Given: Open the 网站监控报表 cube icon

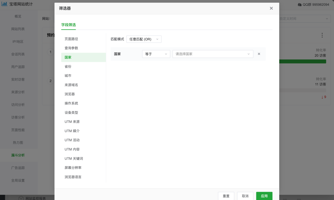Looking at the screenshot, I should tap(21, 198).
